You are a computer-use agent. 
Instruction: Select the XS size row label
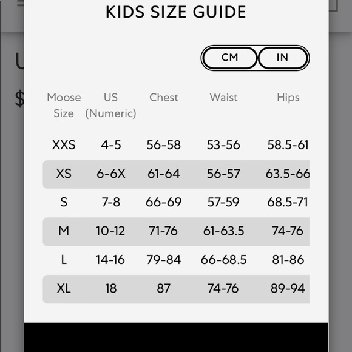click(64, 174)
